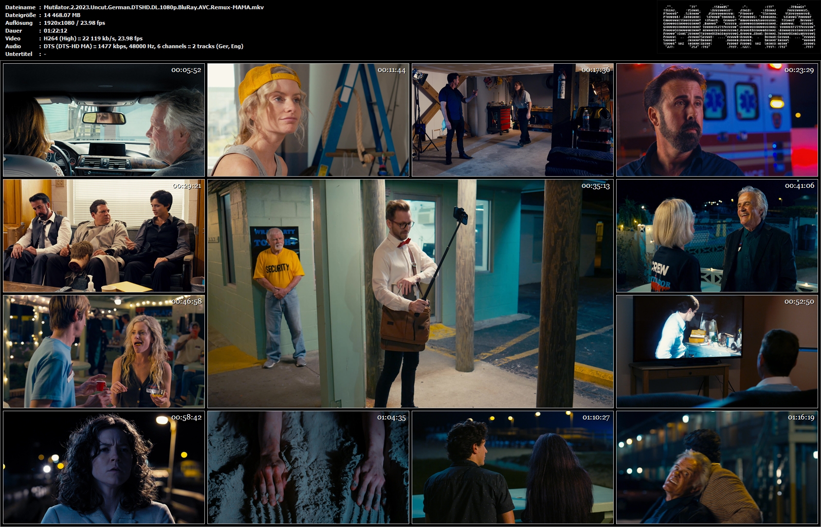The width and height of the screenshot is (821, 527).
Task: Click the garage scene thumbnail at 00:17:36
Action: tap(512, 120)
